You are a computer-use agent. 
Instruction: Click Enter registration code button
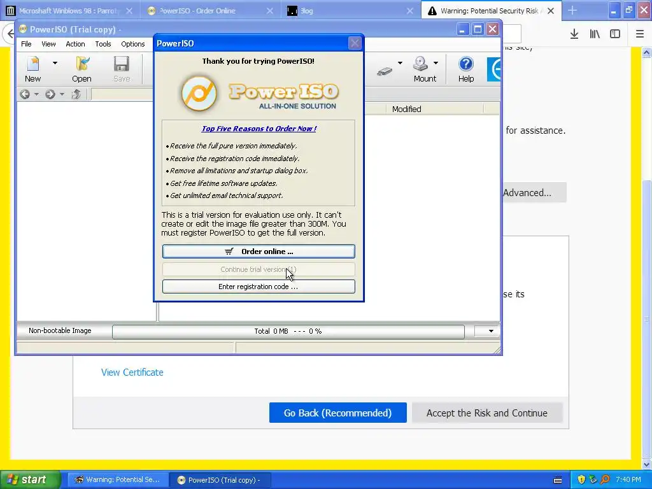[x=259, y=287]
